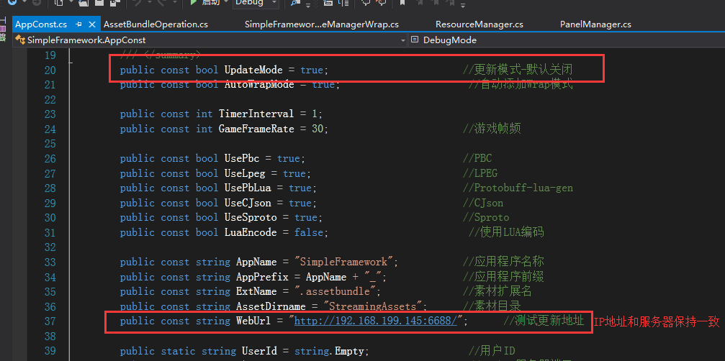Pin the AppConst.cs tab
725x361 pixels.
(78, 24)
